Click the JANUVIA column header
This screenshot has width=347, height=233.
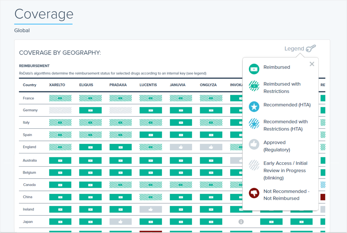click(x=177, y=85)
